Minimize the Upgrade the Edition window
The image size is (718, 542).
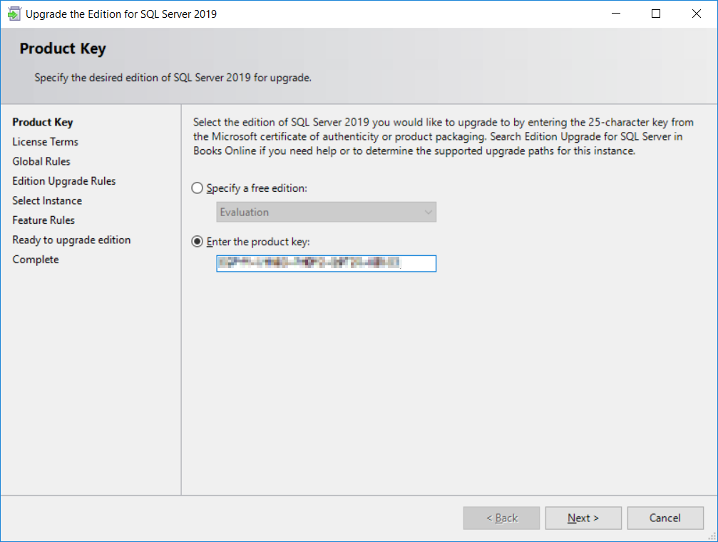click(x=616, y=14)
